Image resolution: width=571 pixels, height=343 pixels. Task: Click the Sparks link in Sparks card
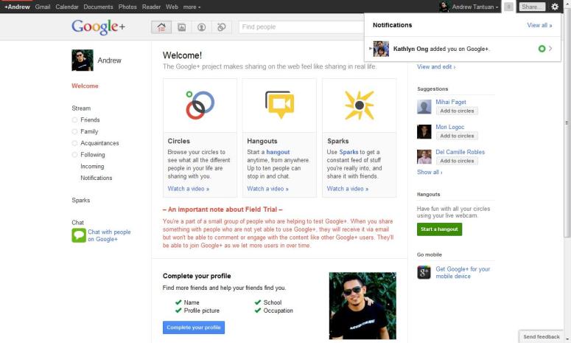348,152
